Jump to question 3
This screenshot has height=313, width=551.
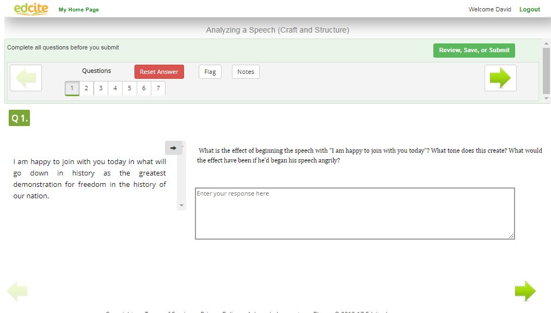pyautogui.click(x=101, y=88)
